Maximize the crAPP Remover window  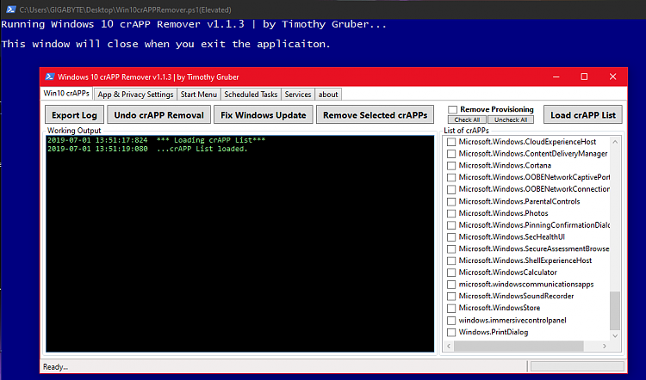tap(584, 77)
